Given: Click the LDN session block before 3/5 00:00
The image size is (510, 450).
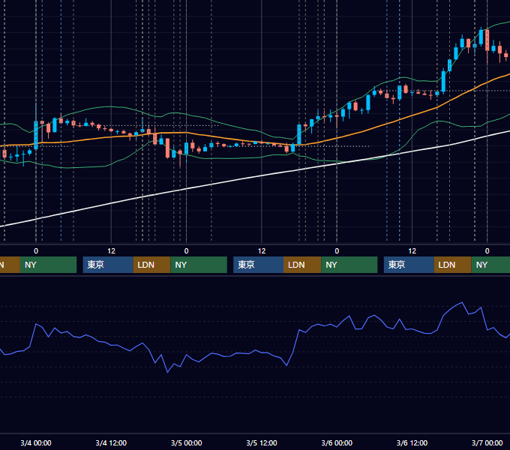Looking at the screenshot, I should pyautogui.click(x=152, y=265).
